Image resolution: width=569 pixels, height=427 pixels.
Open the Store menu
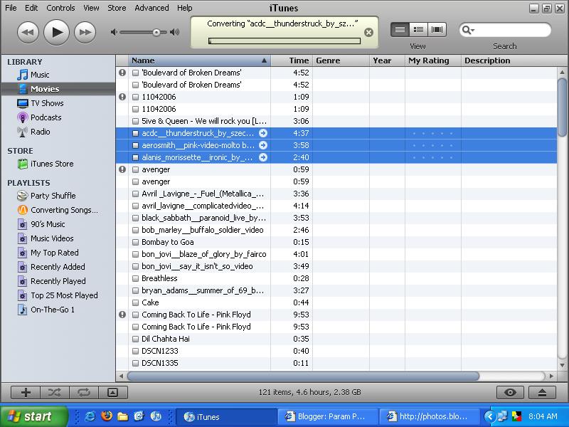point(117,8)
